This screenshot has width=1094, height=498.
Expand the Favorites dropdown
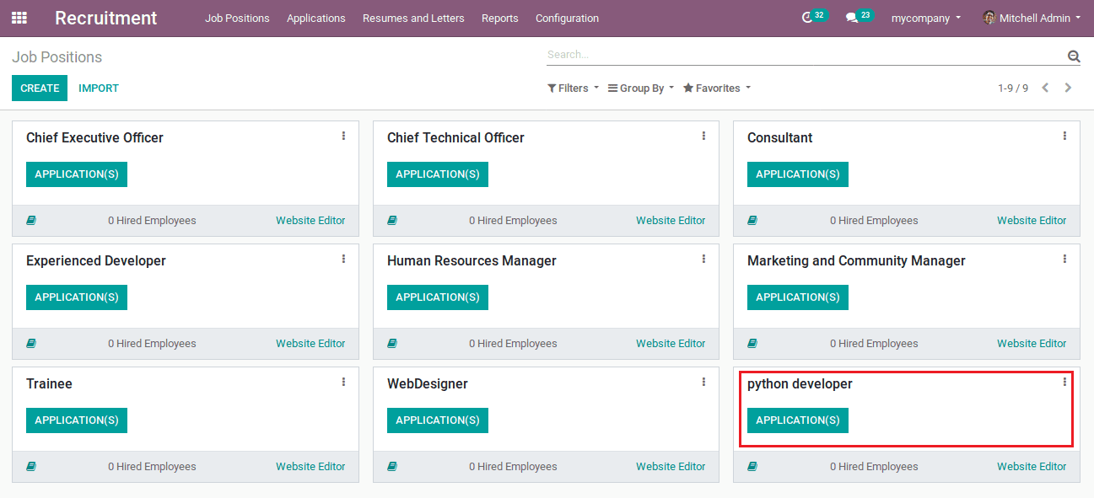click(x=717, y=88)
